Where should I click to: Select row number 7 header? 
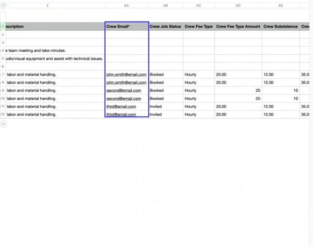click(x=3, y=74)
